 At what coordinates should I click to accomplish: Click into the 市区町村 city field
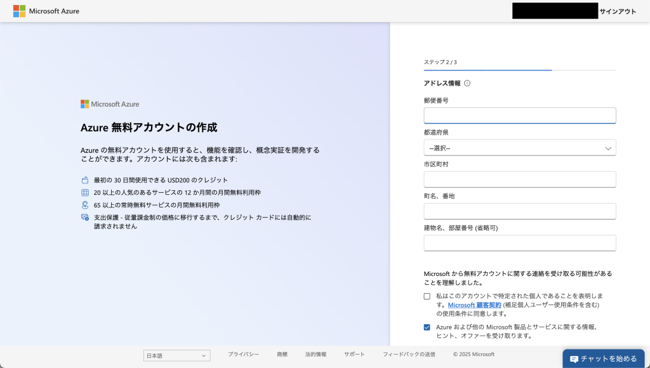(519, 180)
